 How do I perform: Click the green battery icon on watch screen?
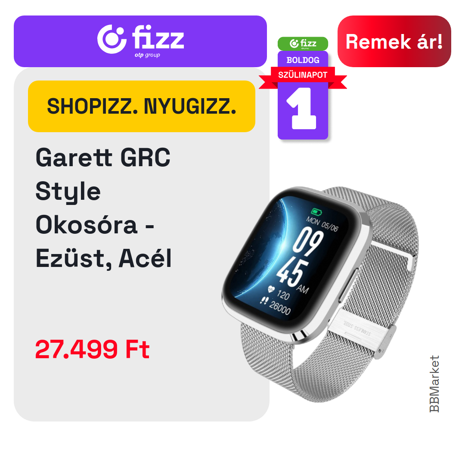tap(316, 212)
